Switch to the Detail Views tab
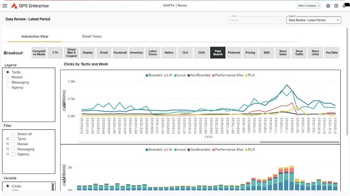Image resolution: width=350 pixels, height=196 pixels. click(x=92, y=36)
